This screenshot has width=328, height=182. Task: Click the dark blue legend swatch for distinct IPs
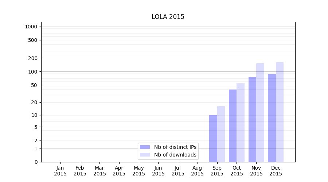(x=145, y=147)
